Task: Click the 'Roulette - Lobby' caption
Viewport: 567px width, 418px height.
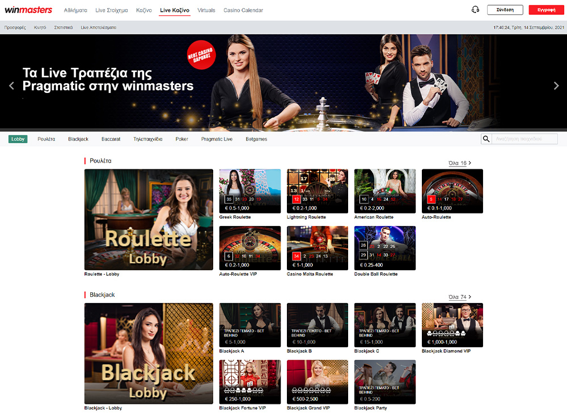Action: click(x=101, y=274)
